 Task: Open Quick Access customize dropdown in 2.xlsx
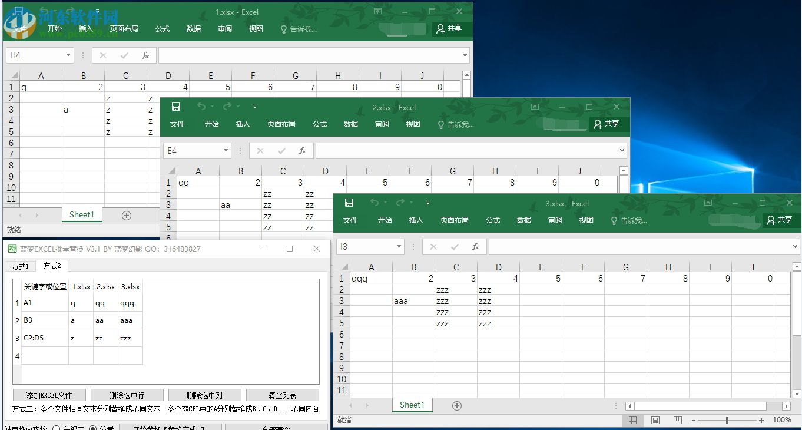(x=254, y=107)
